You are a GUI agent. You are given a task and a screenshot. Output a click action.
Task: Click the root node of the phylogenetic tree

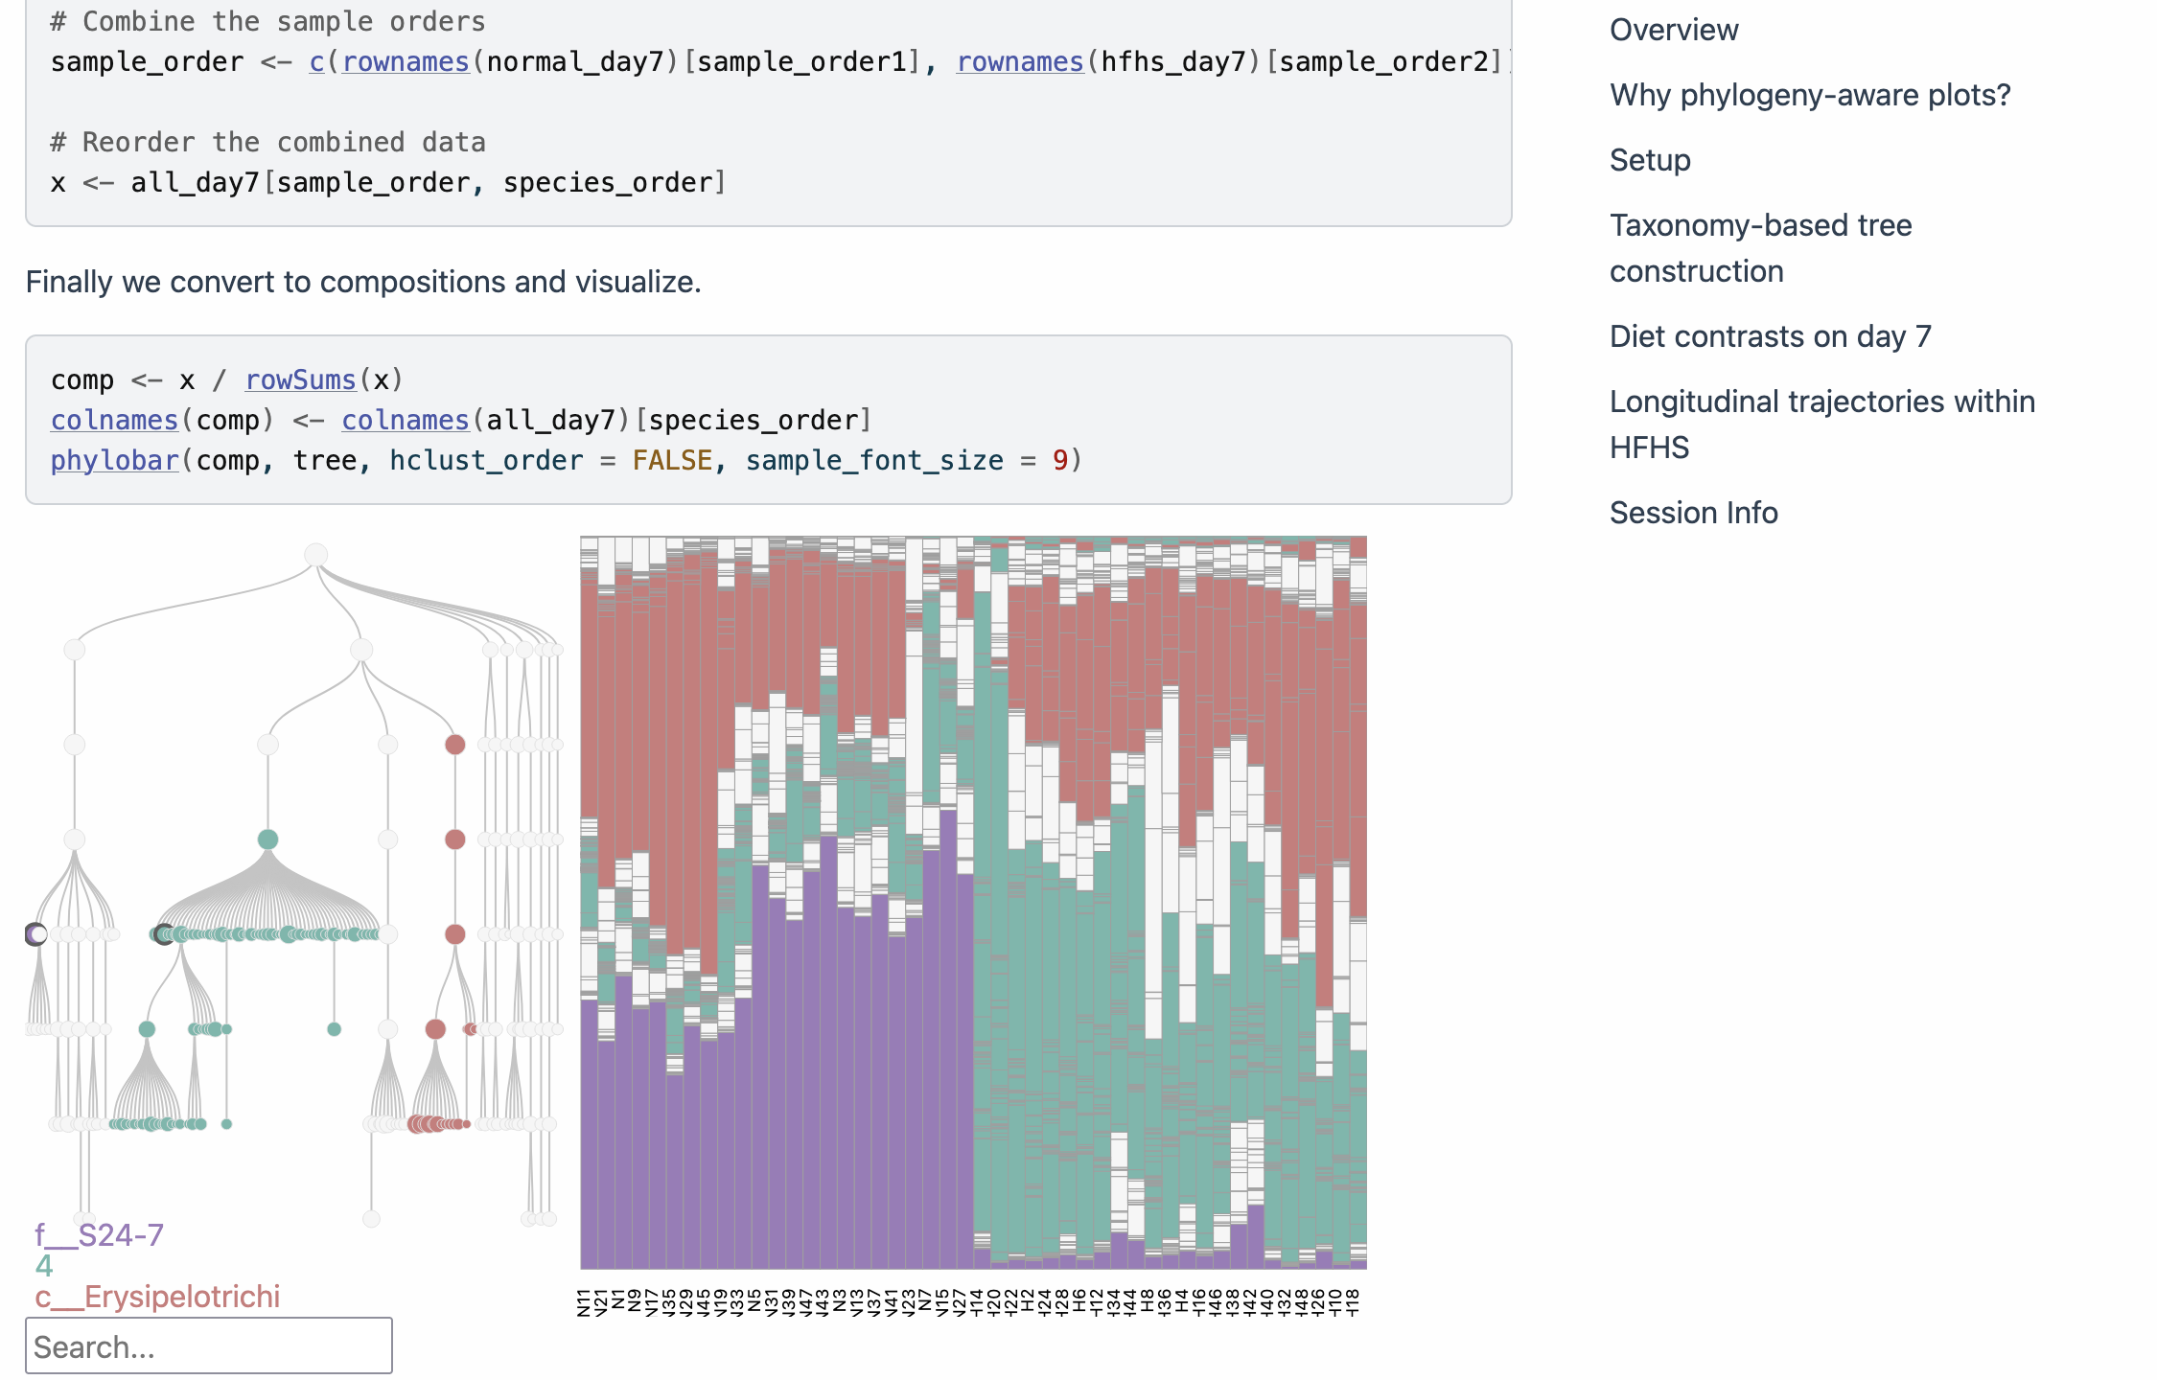(315, 555)
